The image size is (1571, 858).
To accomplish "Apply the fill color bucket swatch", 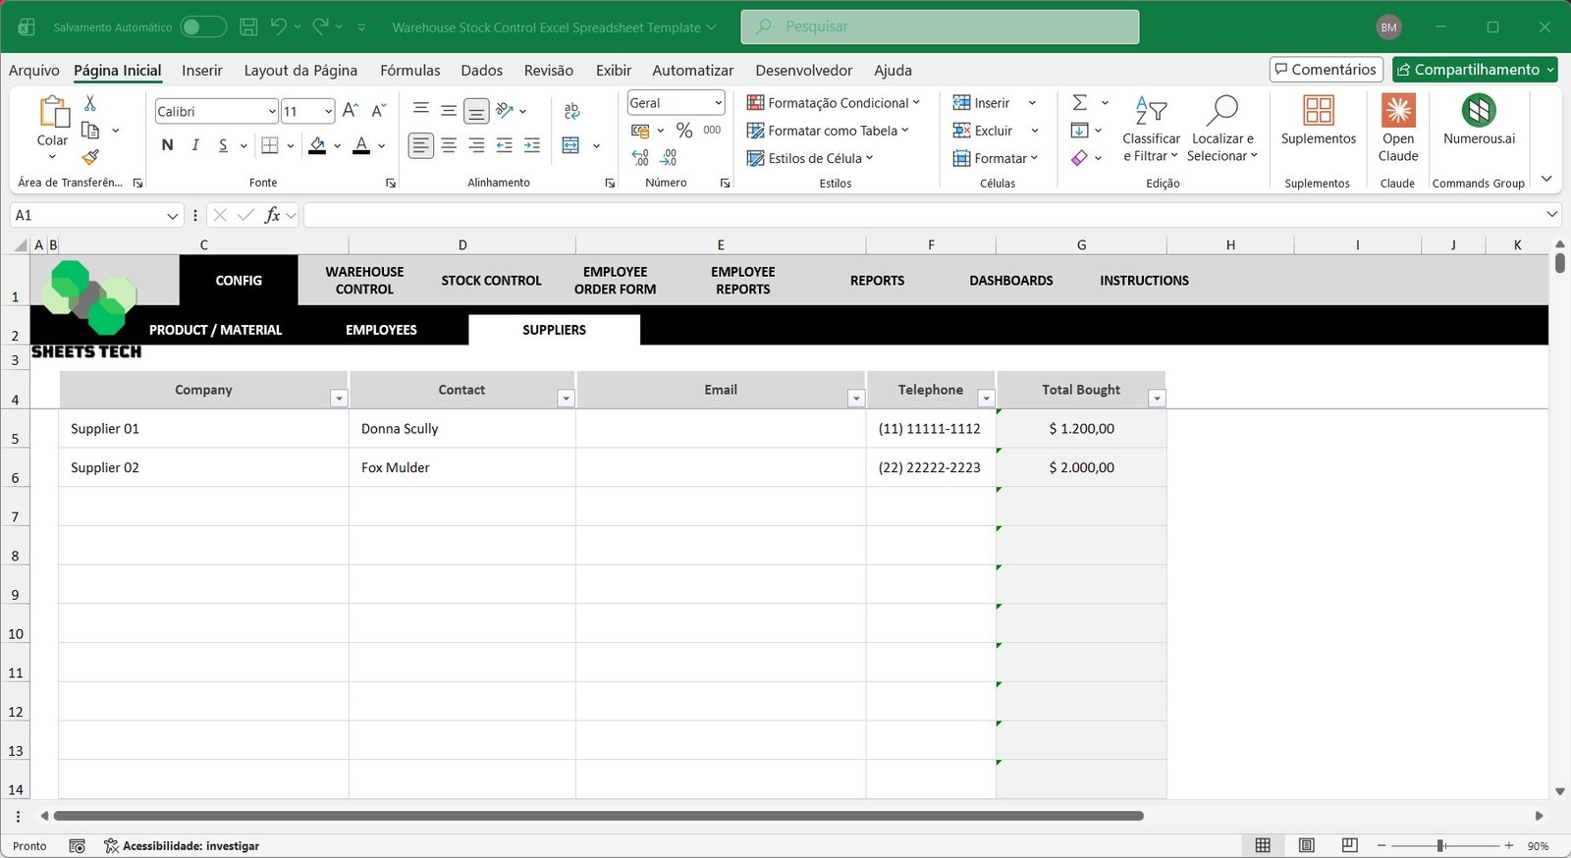I will tap(317, 146).
